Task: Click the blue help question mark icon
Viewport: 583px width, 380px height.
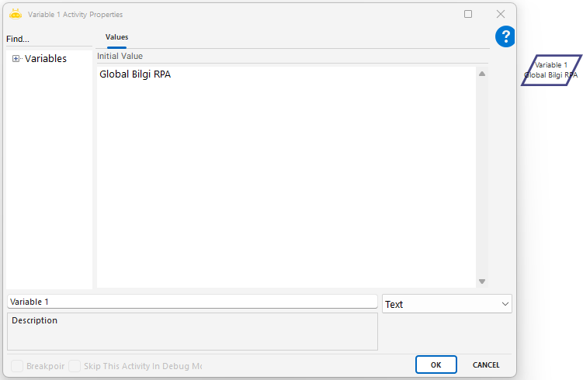Action: point(505,36)
